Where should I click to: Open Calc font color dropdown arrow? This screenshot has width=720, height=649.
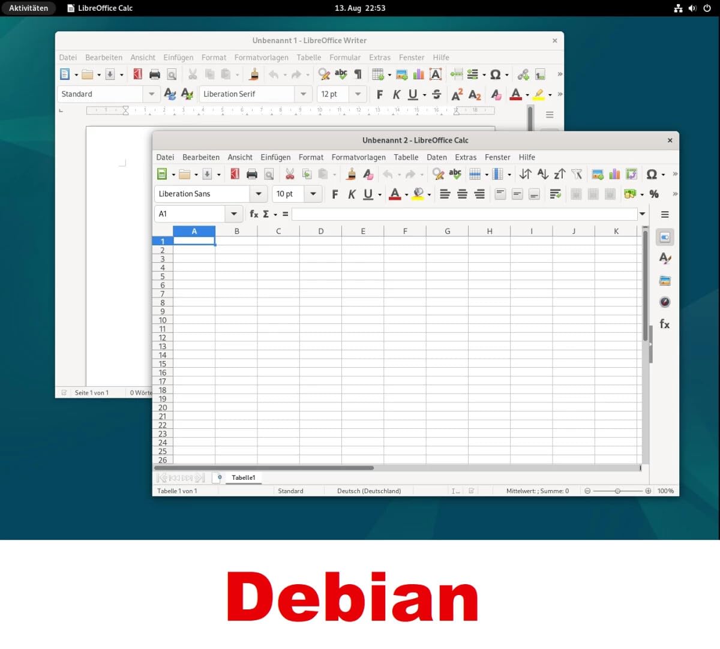click(406, 194)
